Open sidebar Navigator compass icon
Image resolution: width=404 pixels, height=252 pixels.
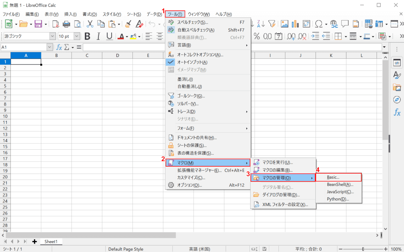tap(397, 100)
